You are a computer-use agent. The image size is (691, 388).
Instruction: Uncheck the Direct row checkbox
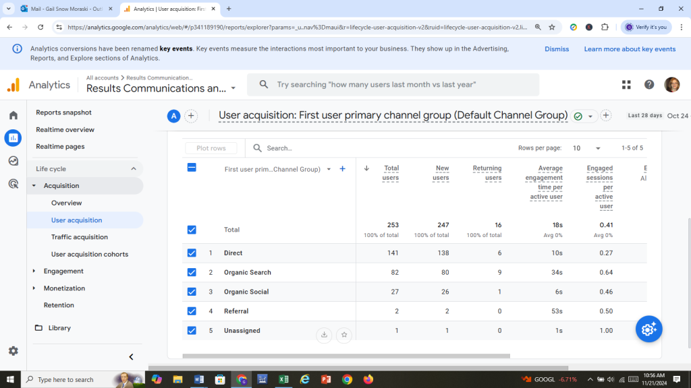(192, 253)
